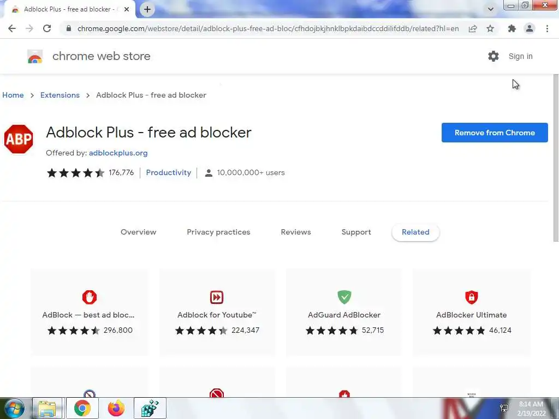
Task: Select the Related tab
Action: click(415, 232)
